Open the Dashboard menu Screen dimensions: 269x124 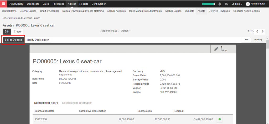coord(33,4)
